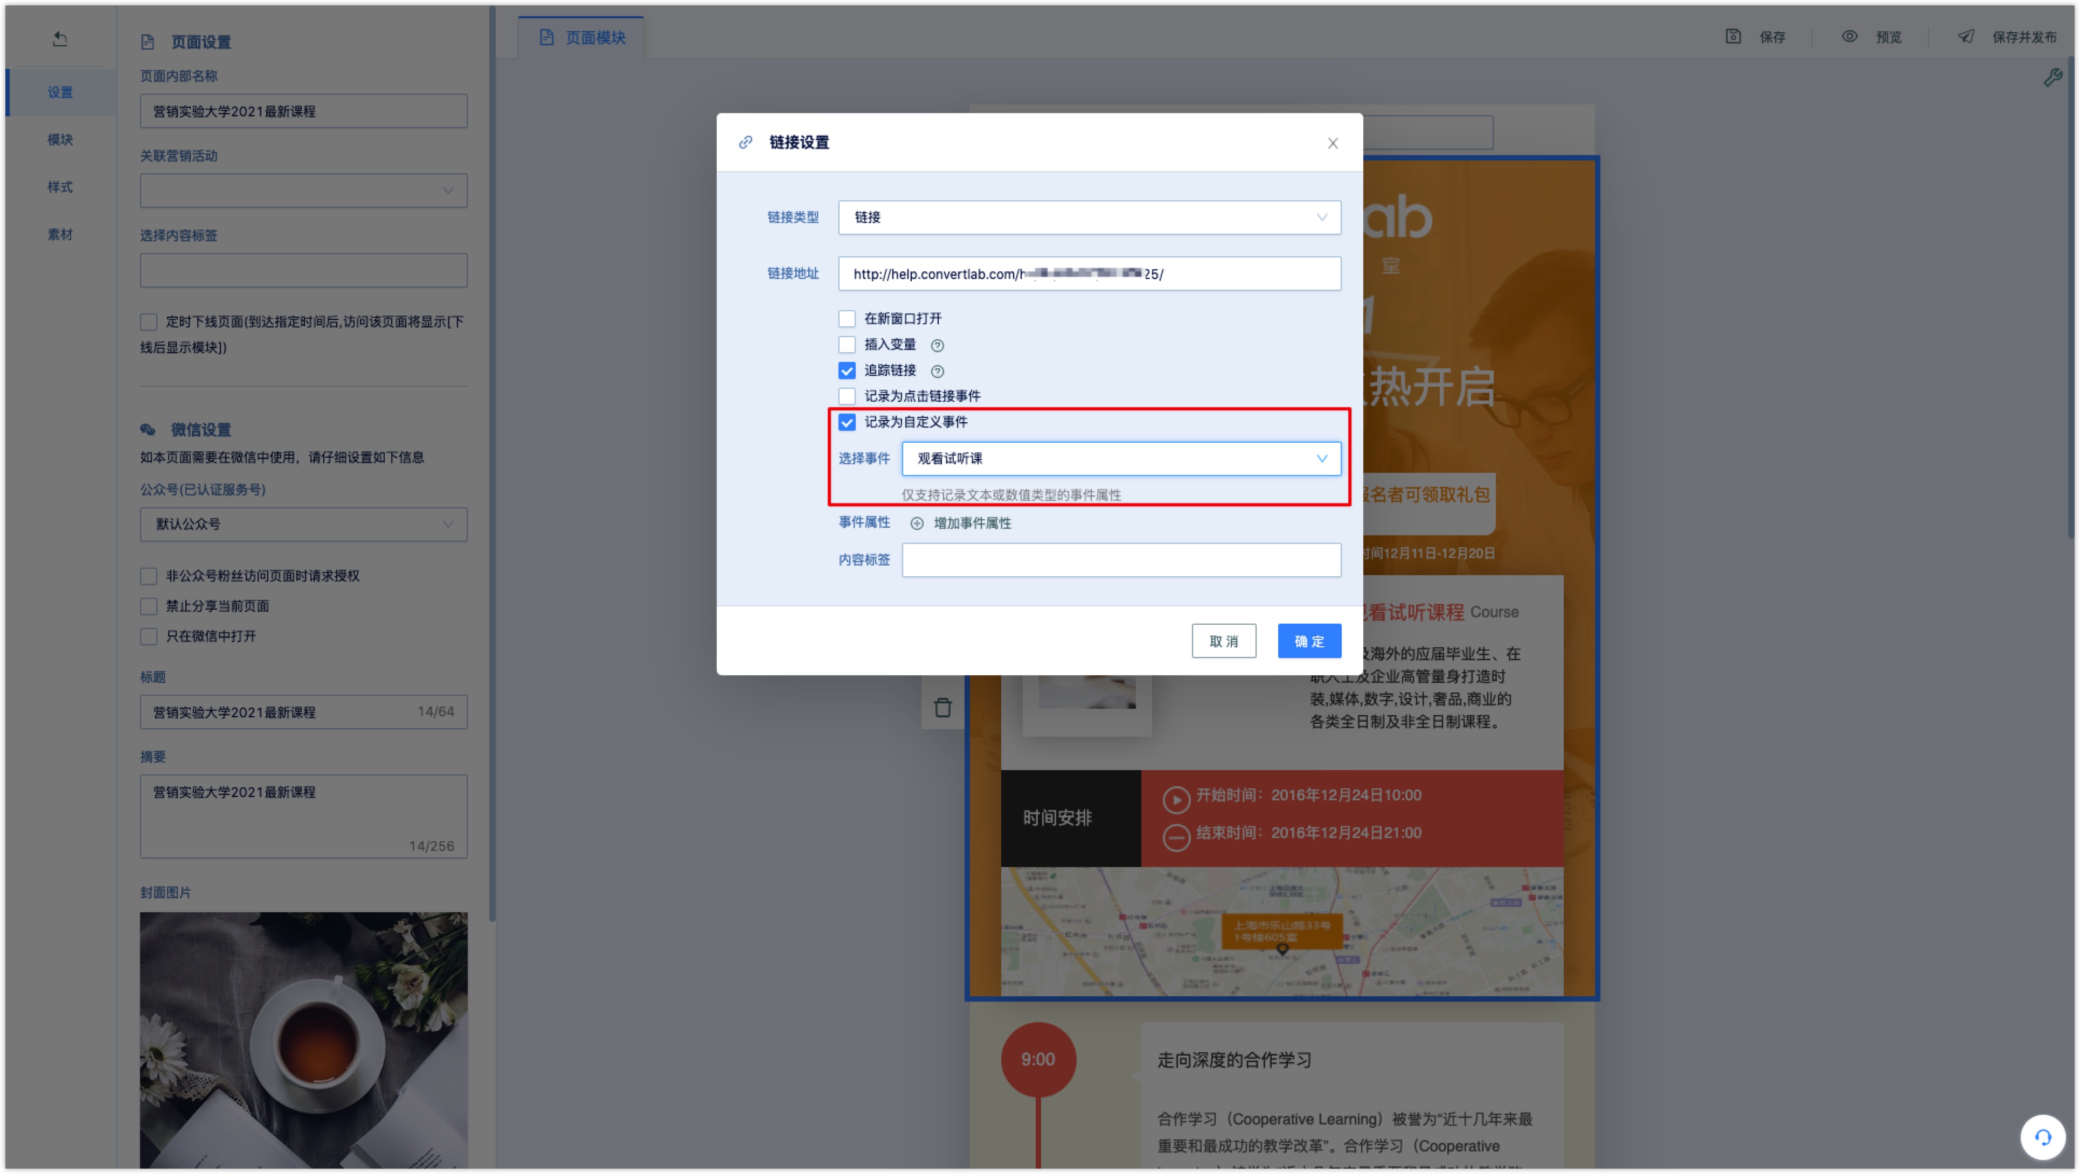Click 保存并发布 button label

click(2024, 37)
